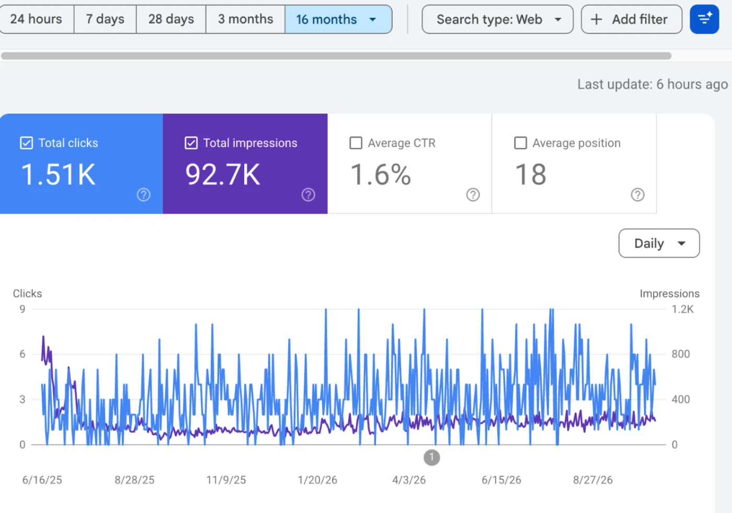
Task: Click the annotation marker 1 on the chart
Action: (x=431, y=458)
